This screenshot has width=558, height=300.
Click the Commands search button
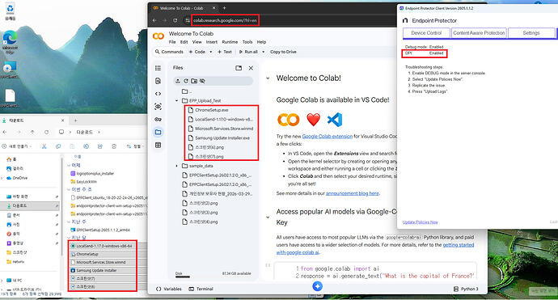(169, 52)
